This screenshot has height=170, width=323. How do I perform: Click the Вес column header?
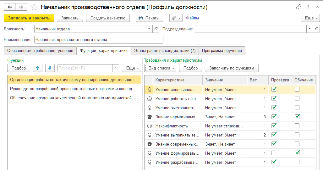click(x=258, y=80)
